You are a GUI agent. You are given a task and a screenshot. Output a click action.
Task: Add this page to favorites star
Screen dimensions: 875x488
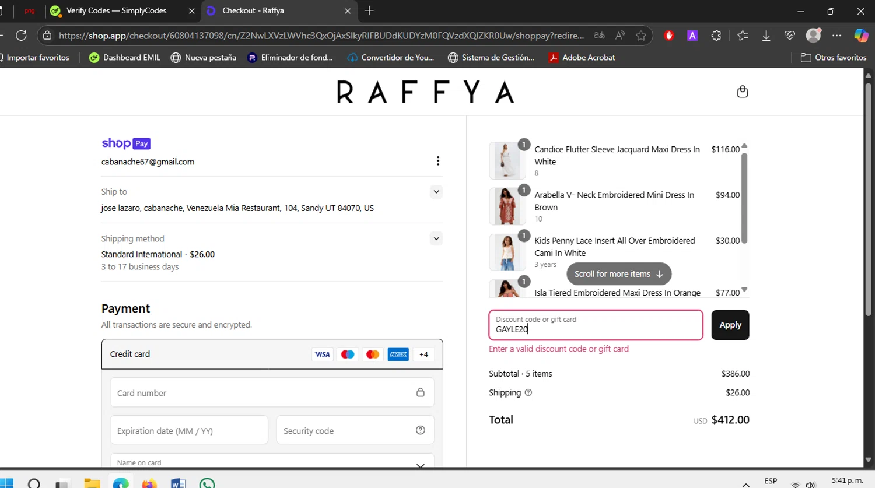tap(641, 36)
